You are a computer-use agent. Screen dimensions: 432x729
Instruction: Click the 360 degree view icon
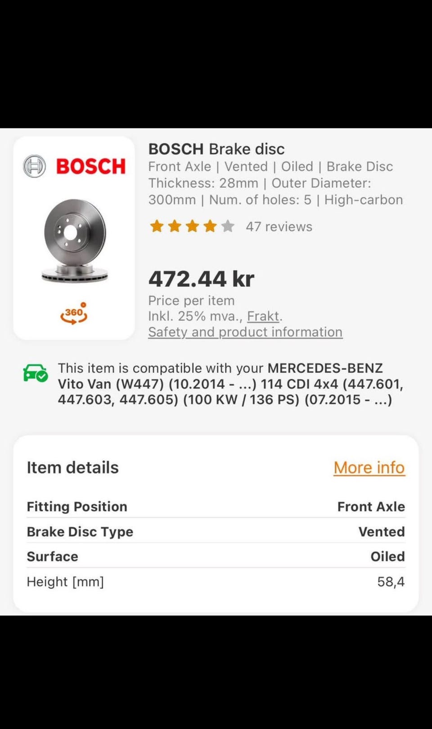click(74, 313)
